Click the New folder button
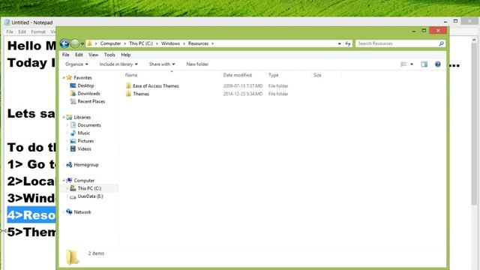Image resolution: width=480 pixels, height=270 pixels. pos(197,64)
